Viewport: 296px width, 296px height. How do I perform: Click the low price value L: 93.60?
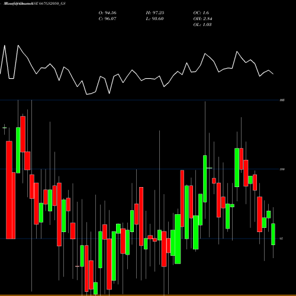[x=155, y=19]
